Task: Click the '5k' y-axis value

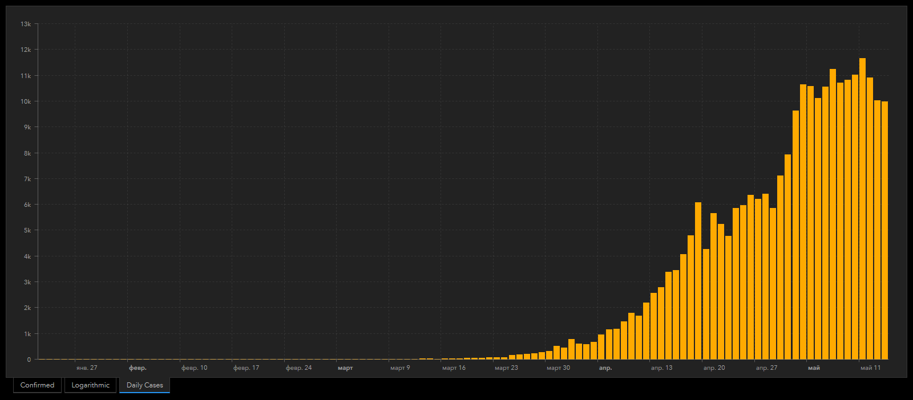Action: (x=27, y=230)
